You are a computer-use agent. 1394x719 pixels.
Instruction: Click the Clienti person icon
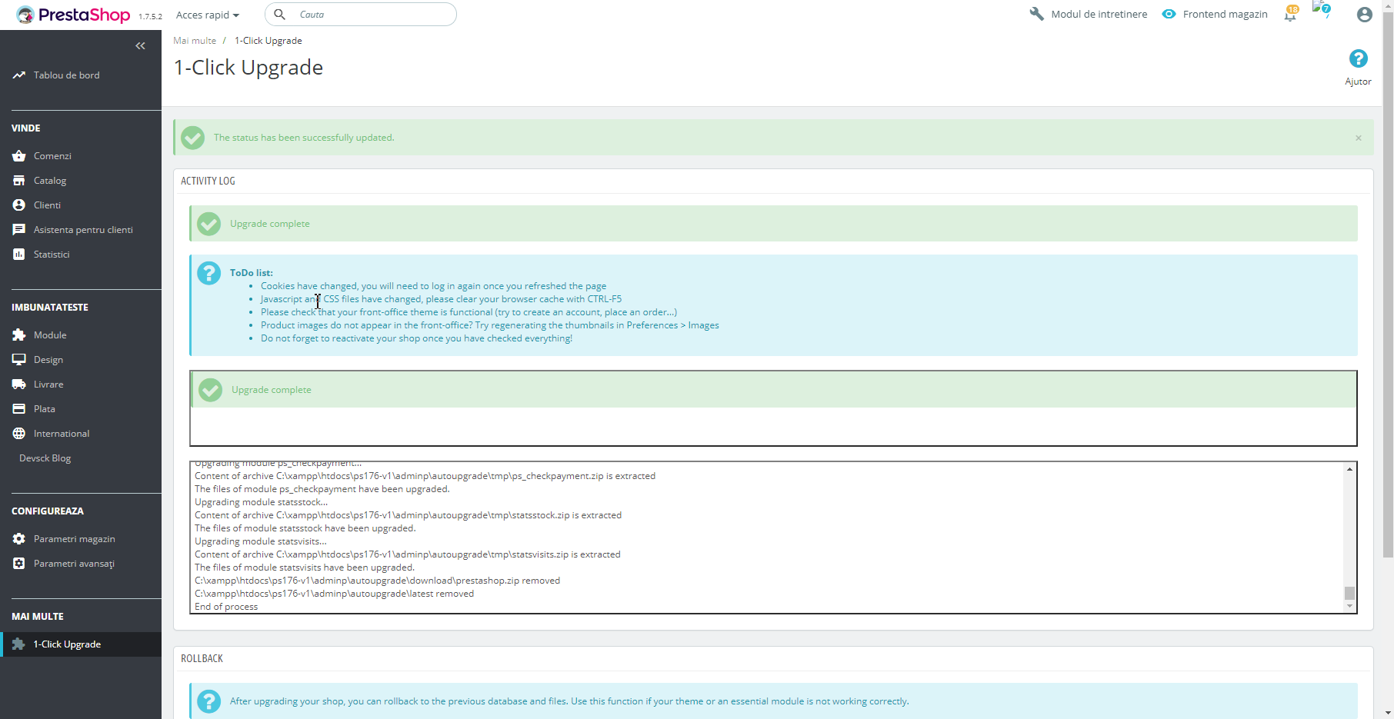(19, 205)
